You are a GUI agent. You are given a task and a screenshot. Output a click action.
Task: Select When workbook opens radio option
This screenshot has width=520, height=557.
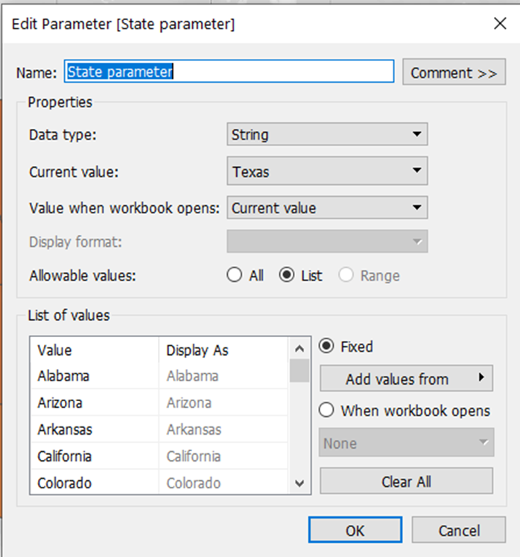(x=326, y=411)
